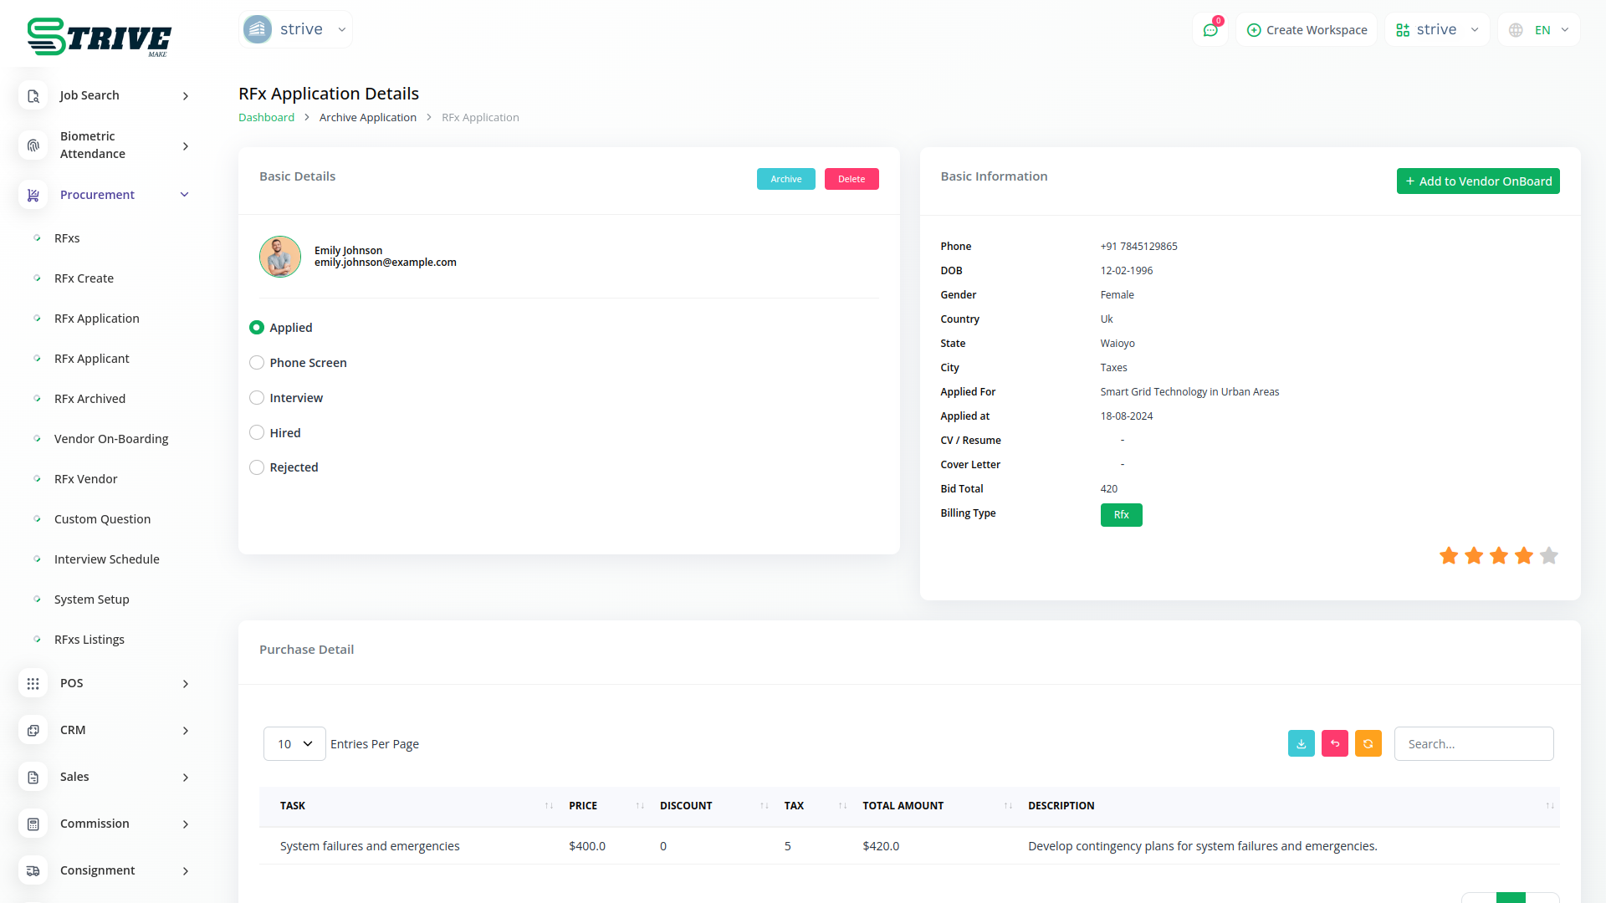
Task: Set rating with the fifth star
Action: pyautogui.click(x=1548, y=555)
